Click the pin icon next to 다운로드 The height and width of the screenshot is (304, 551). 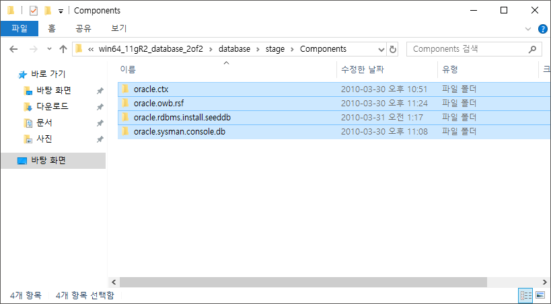click(100, 107)
